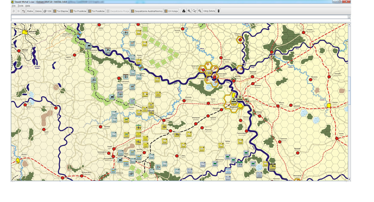This screenshot has width=374, height=202.
Task: Select the Warsaw counter in the city hex
Action: 234,101
